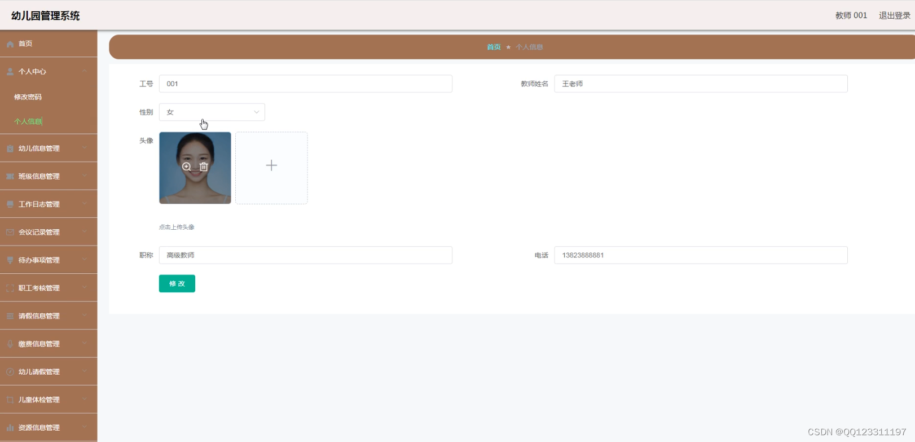Expand 职工考核管理 menu arrow
The image size is (915, 442).
(x=85, y=287)
